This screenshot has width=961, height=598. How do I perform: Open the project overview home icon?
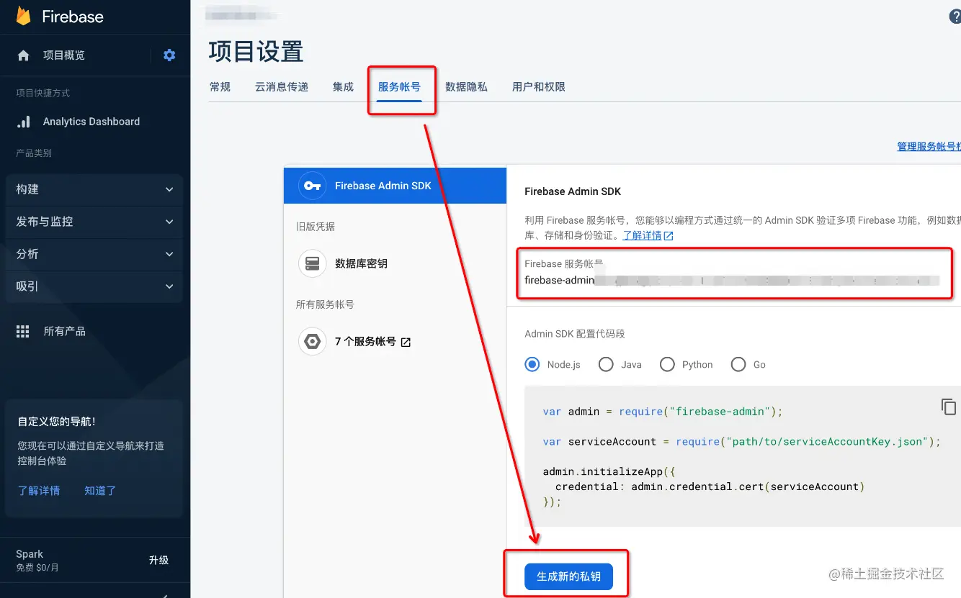point(23,55)
